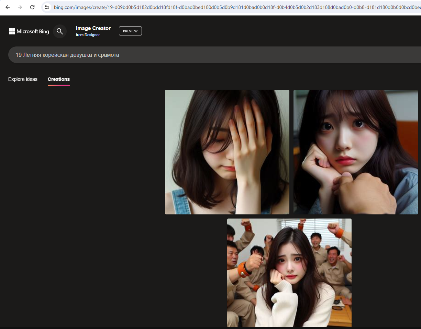Click the empty right side of prompt bar
This screenshot has height=329, width=421.
tap(344, 55)
